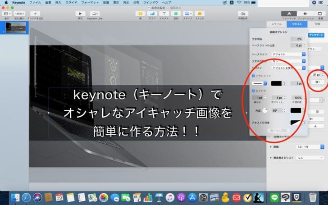Open the スライド menu
The image size is (328, 205).
(x=71, y=3)
